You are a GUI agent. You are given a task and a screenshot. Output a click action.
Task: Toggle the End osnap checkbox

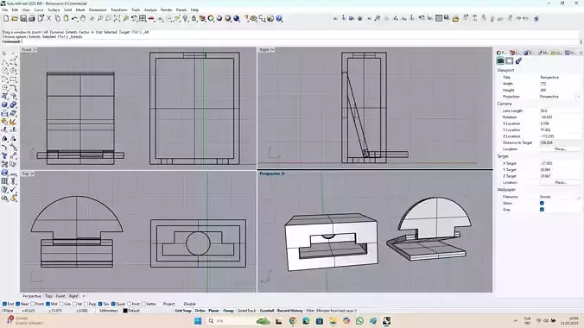(5, 304)
